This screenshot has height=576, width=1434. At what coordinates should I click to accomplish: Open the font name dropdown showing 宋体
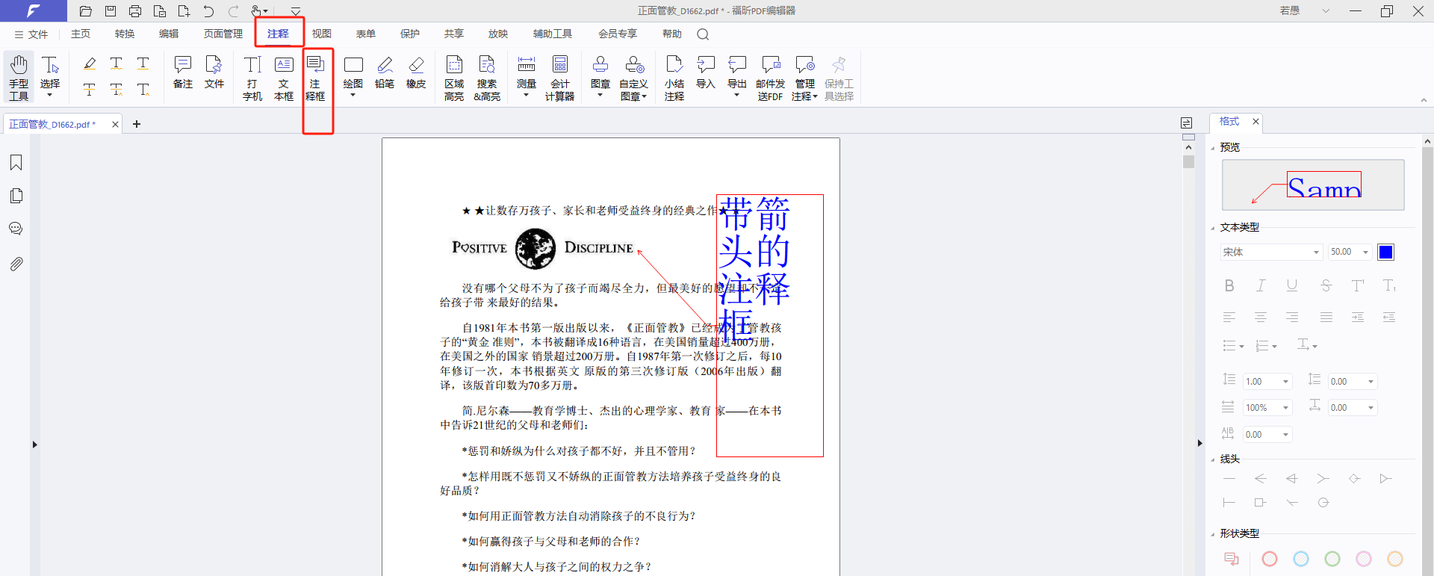tap(1271, 253)
